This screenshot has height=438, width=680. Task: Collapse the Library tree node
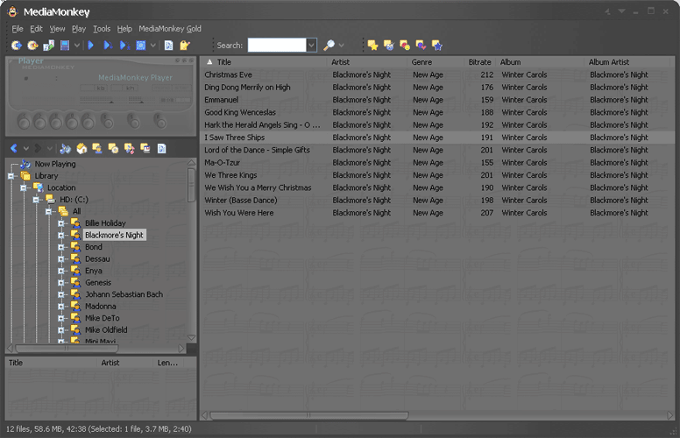coord(11,176)
